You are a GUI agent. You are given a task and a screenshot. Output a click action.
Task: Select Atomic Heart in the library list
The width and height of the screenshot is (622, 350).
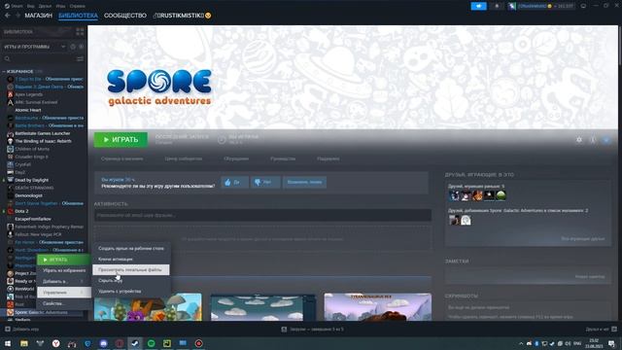[x=28, y=110]
